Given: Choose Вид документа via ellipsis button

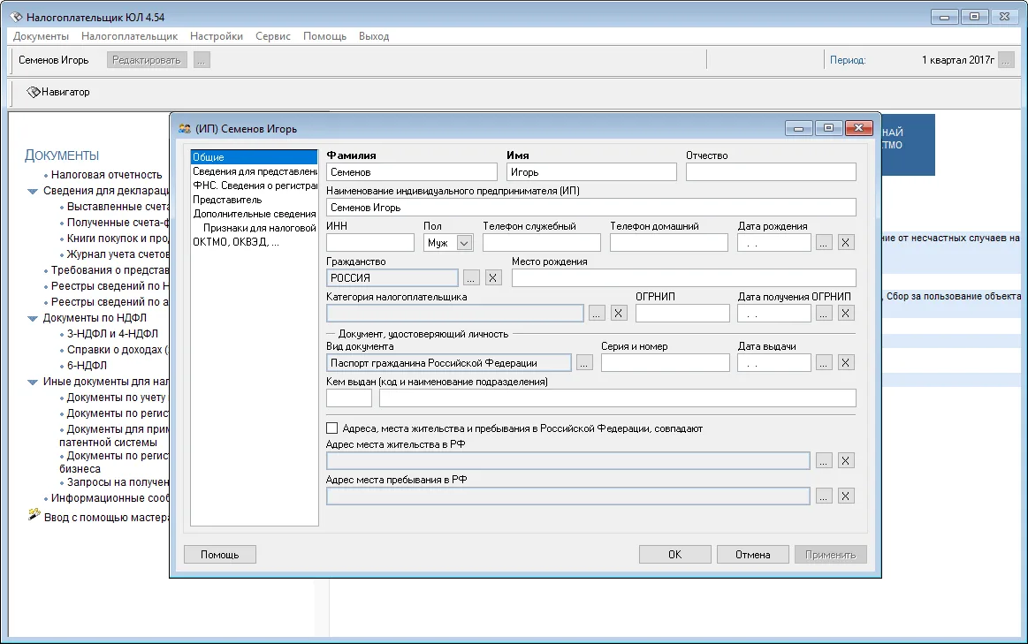Looking at the screenshot, I should coord(585,363).
